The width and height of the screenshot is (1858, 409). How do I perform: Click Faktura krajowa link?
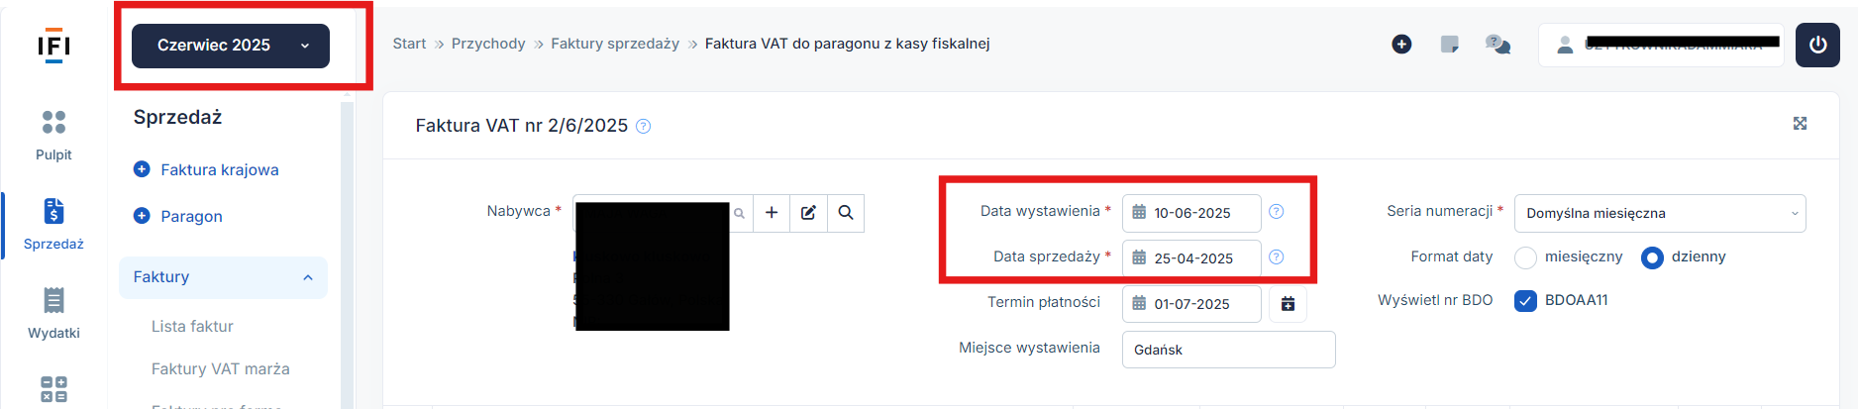[220, 170]
